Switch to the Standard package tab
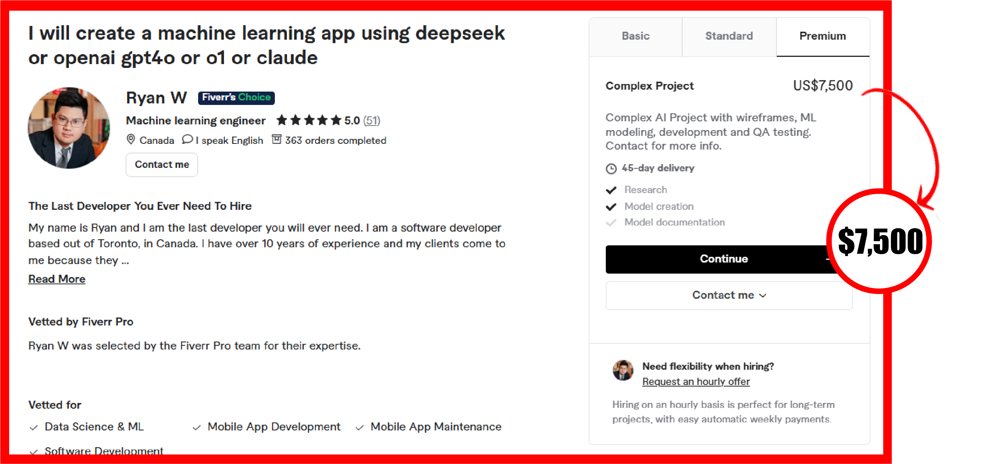 (x=729, y=36)
